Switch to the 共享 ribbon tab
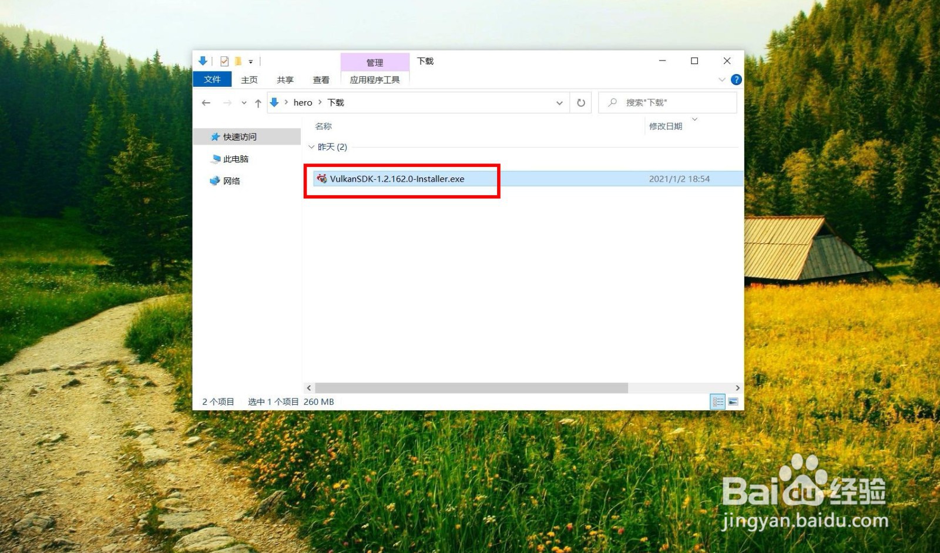The width and height of the screenshot is (940, 553). pyautogui.click(x=285, y=79)
